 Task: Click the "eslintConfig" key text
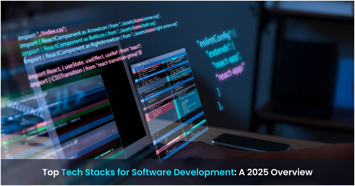tap(217, 38)
